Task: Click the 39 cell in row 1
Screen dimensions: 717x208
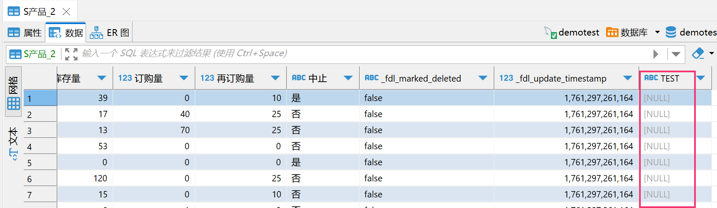Action: tap(85, 98)
